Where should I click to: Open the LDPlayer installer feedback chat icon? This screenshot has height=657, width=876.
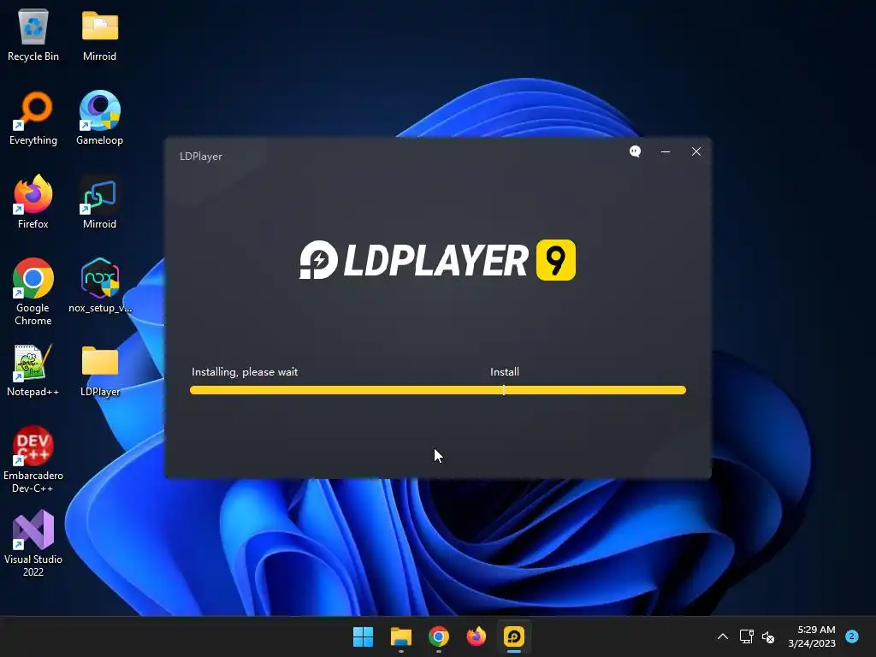[x=636, y=151]
